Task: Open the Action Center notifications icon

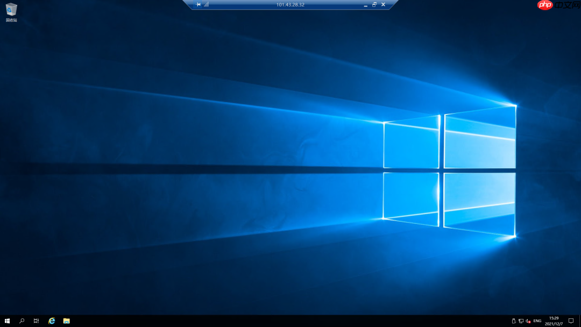Action: click(x=571, y=321)
